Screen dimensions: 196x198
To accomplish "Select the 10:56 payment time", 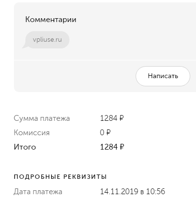I will 155,191.
